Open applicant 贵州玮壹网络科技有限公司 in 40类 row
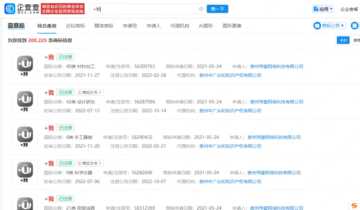This screenshot has height=210, width=360. point(276,67)
